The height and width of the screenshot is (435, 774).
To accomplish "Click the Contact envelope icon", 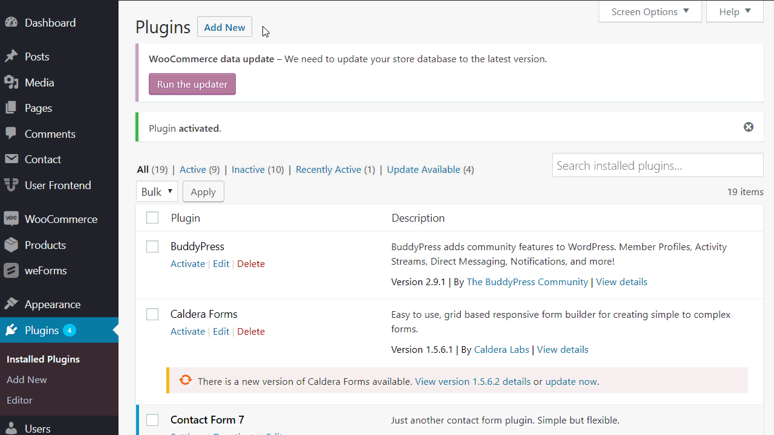I will click(11, 159).
